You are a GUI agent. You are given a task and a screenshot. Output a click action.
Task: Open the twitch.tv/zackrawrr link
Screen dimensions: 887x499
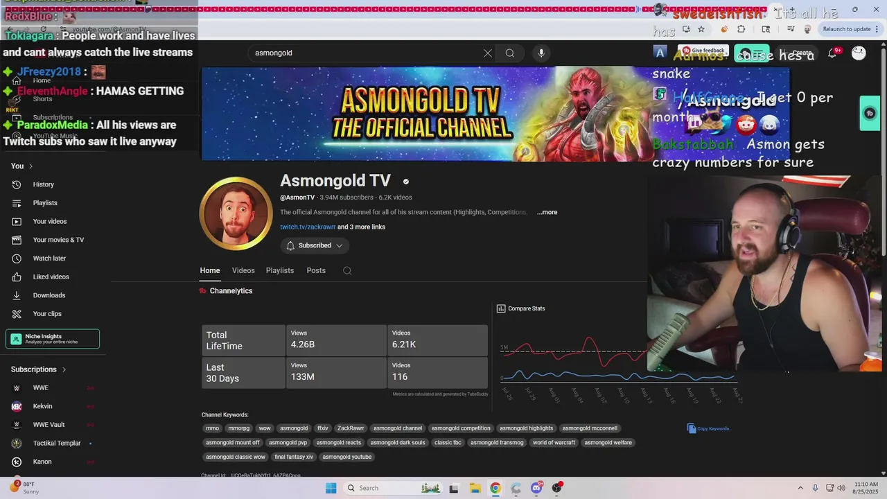[308, 227]
